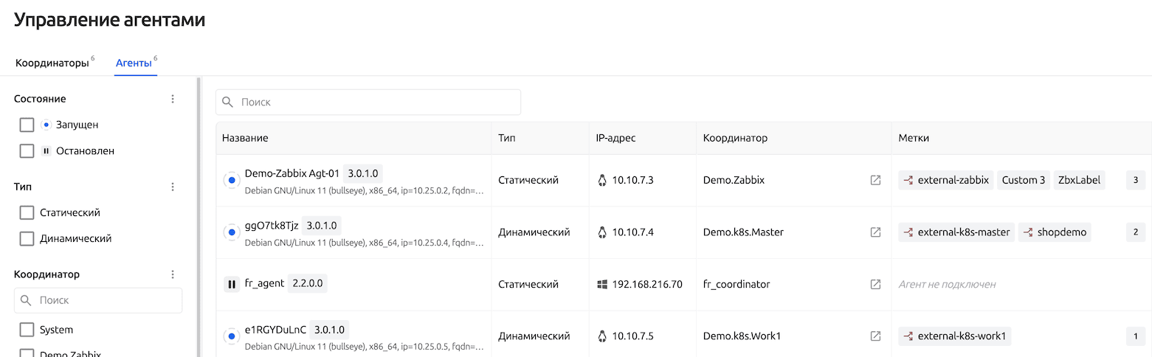Open the Состояние section options menu
This screenshot has width=1152, height=357.
tap(173, 99)
